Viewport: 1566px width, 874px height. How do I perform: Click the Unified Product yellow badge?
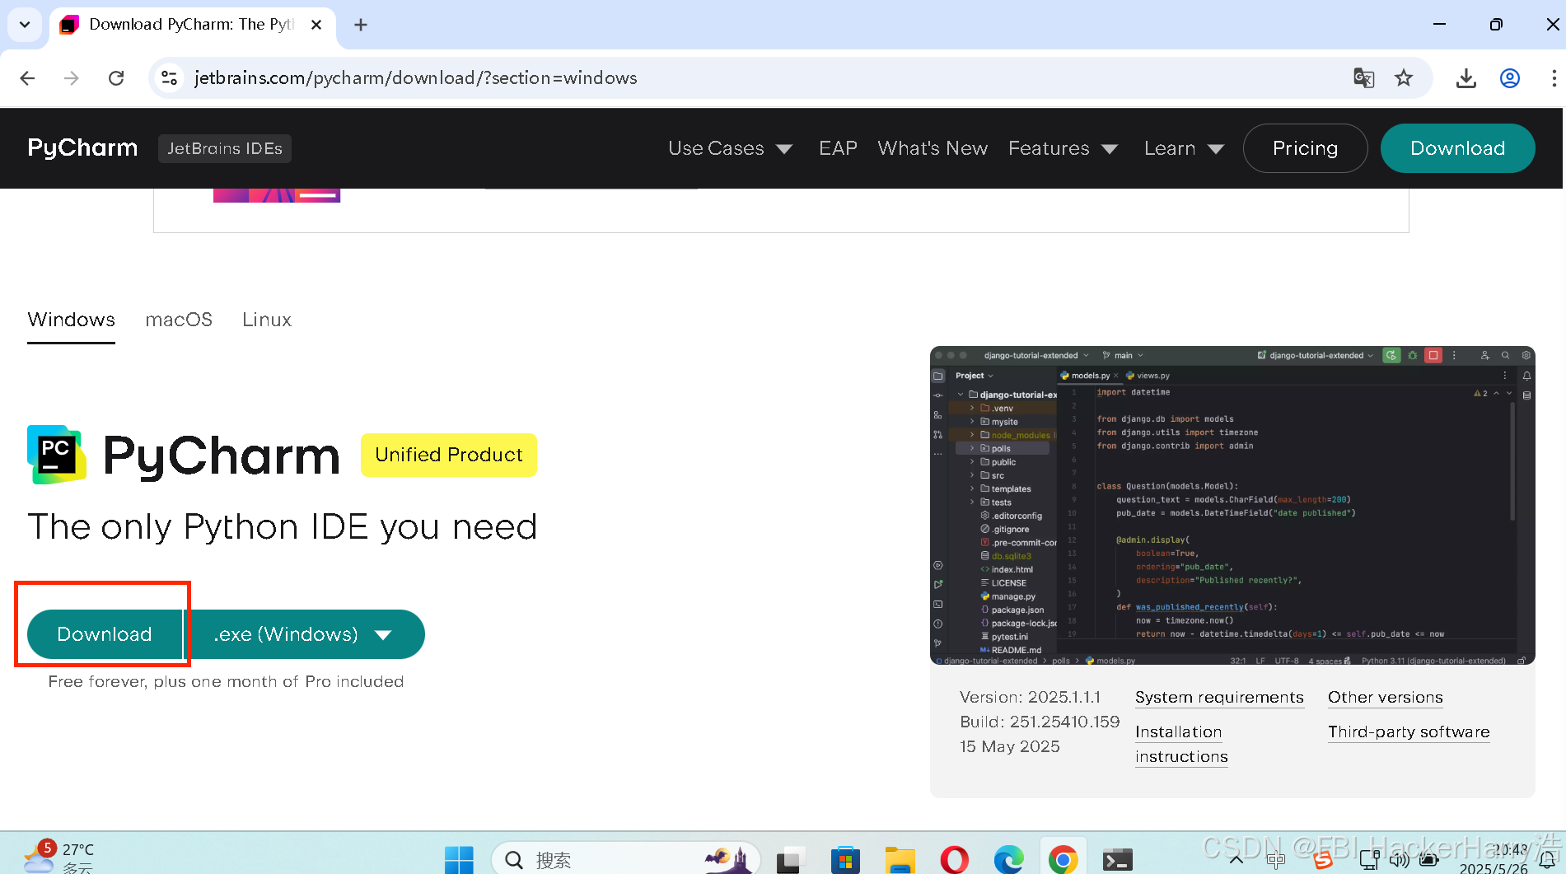[x=449, y=455]
